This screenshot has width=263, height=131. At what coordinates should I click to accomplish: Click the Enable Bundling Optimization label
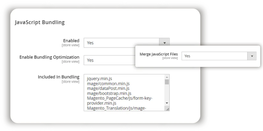pos(49,57)
